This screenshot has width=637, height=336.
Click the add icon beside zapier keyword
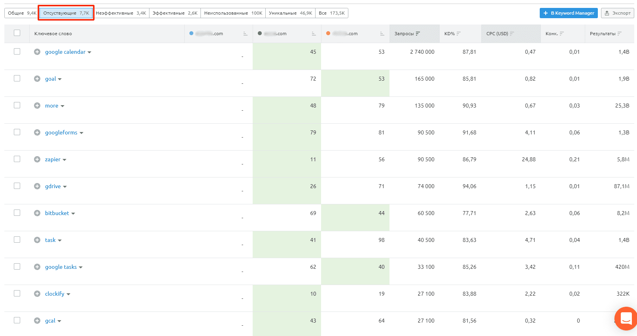click(37, 159)
